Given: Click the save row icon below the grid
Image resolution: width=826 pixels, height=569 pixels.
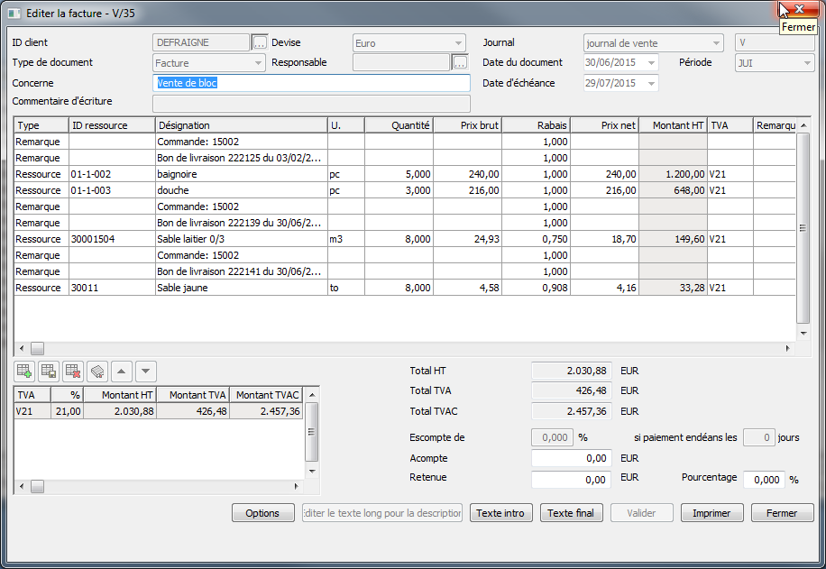Looking at the screenshot, I should [49, 371].
